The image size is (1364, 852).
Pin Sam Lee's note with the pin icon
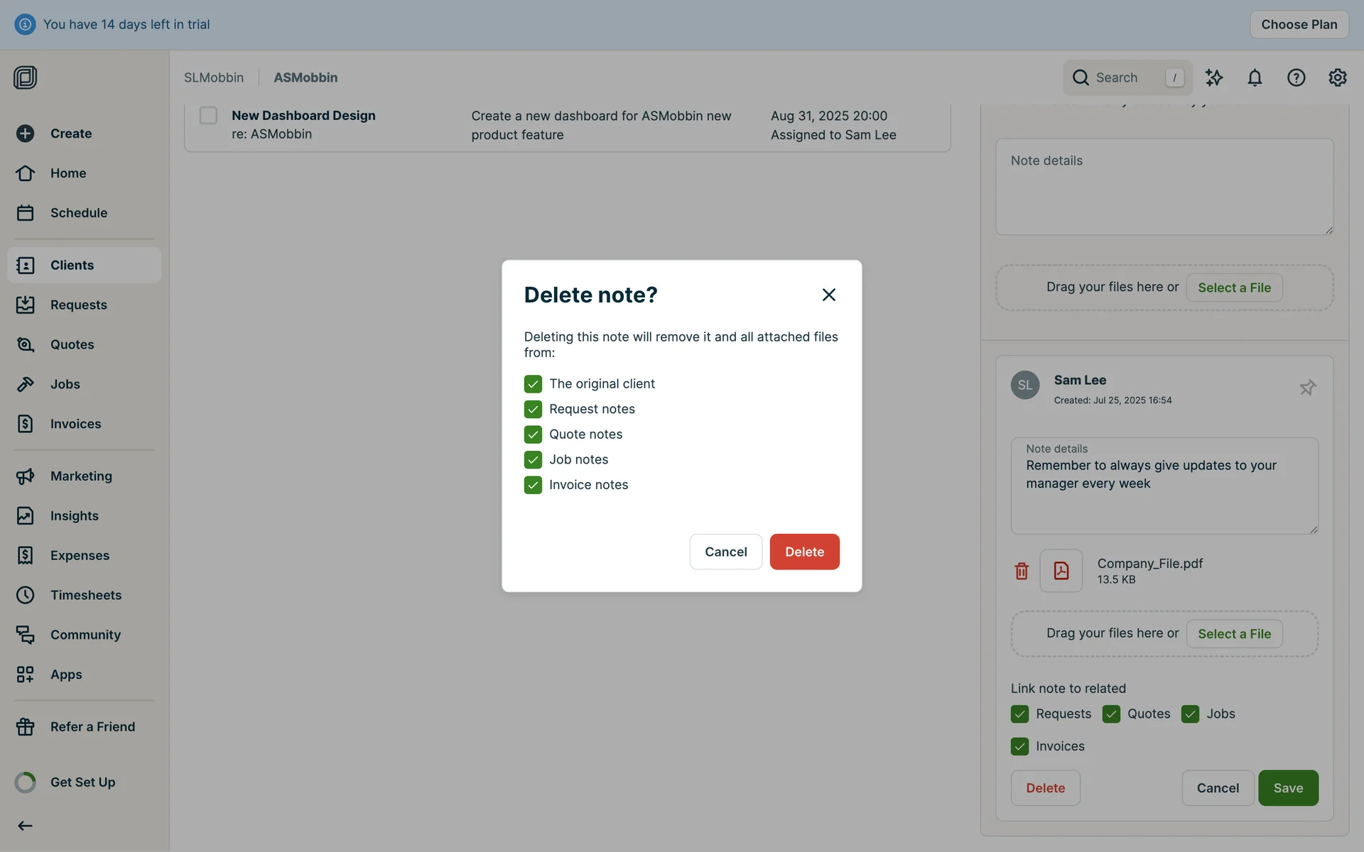pos(1307,388)
